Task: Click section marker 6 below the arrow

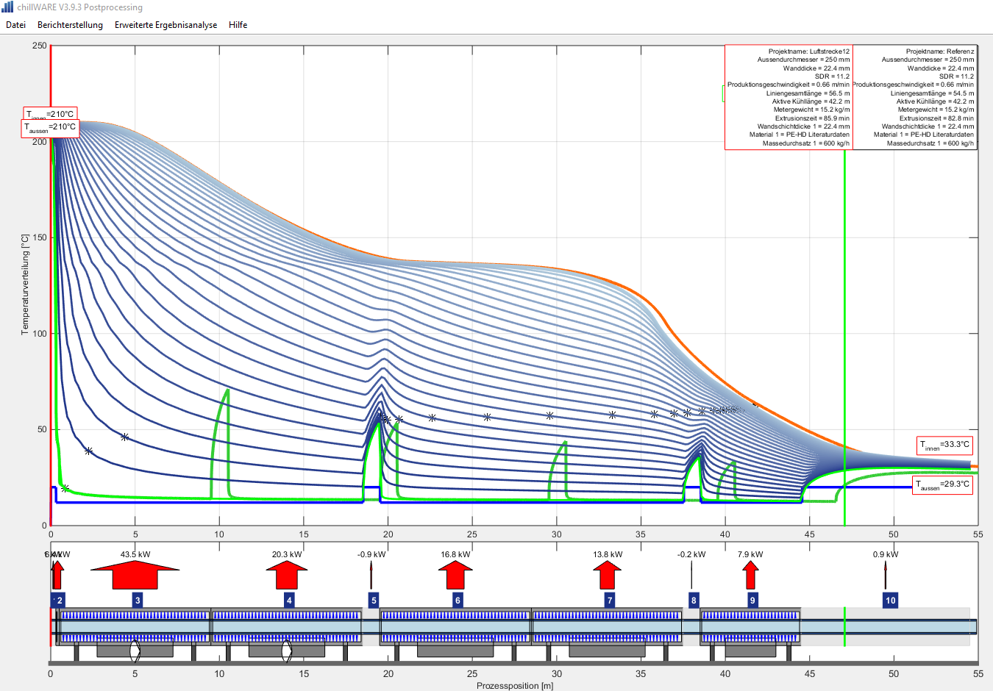Action: click(x=458, y=601)
